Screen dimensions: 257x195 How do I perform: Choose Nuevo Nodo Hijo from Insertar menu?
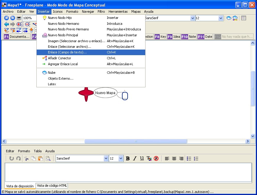point(91,18)
